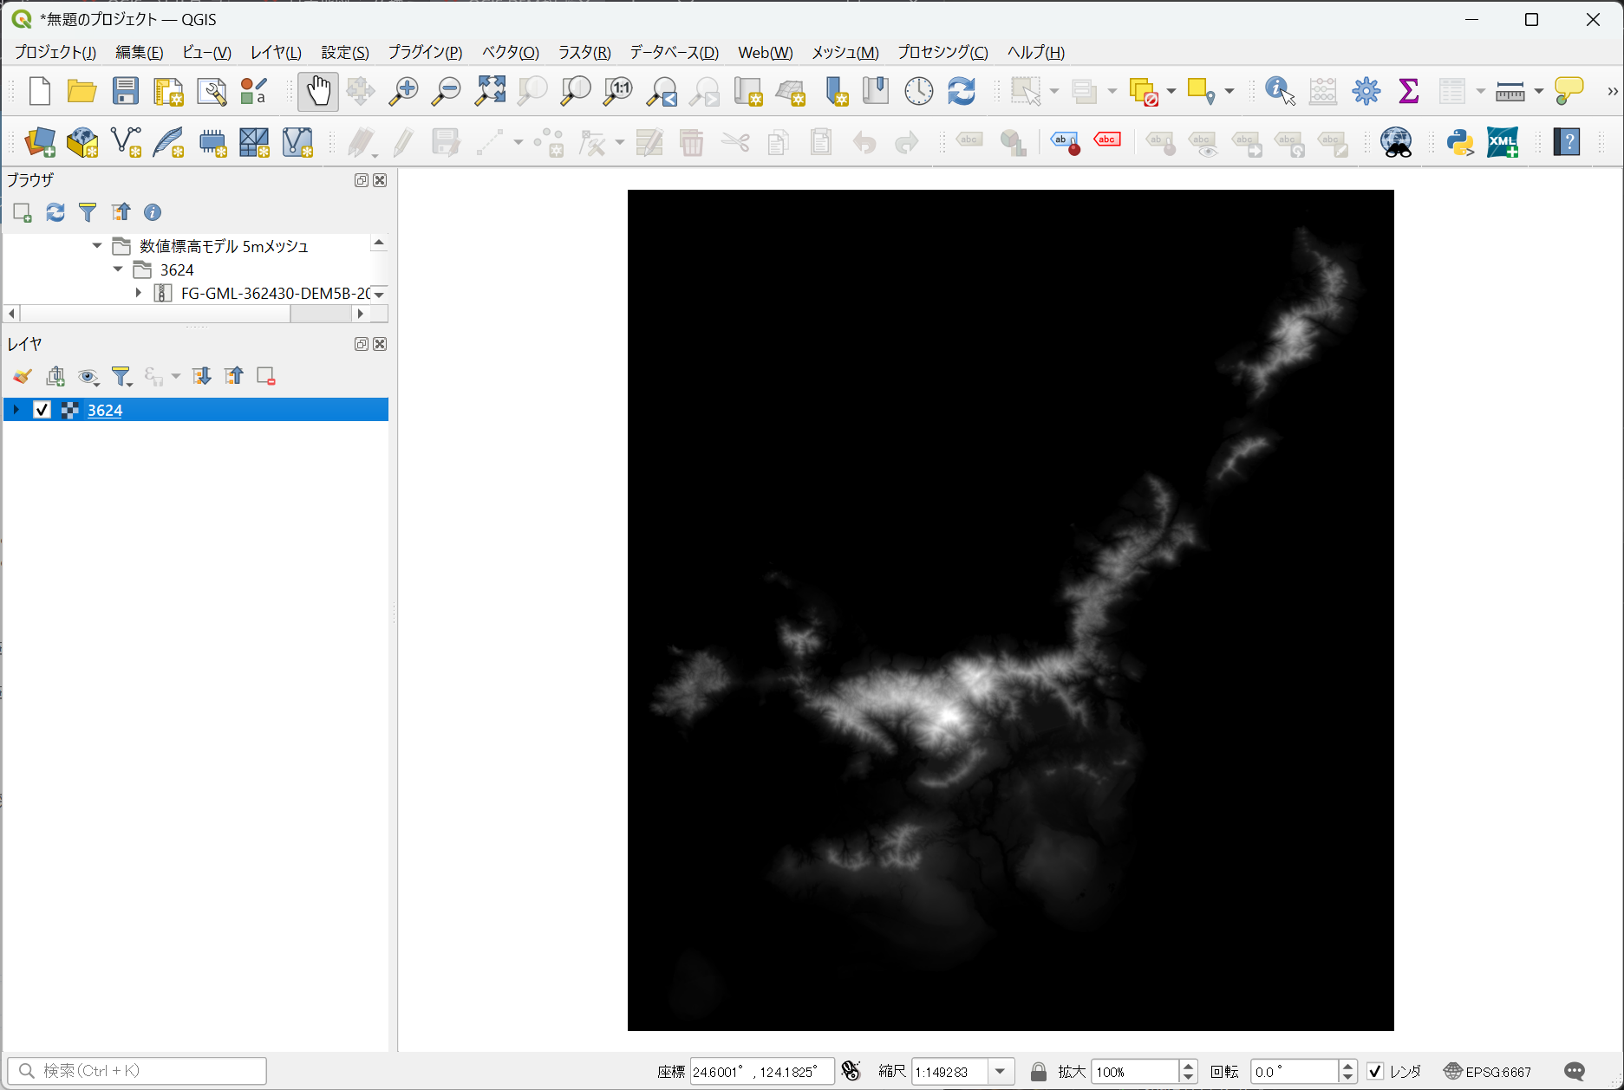Toggle the scale lock icon
The width and height of the screenshot is (1624, 1090).
(x=1038, y=1072)
